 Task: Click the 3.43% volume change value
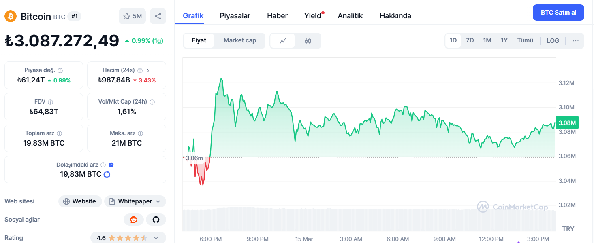click(x=147, y=80)
